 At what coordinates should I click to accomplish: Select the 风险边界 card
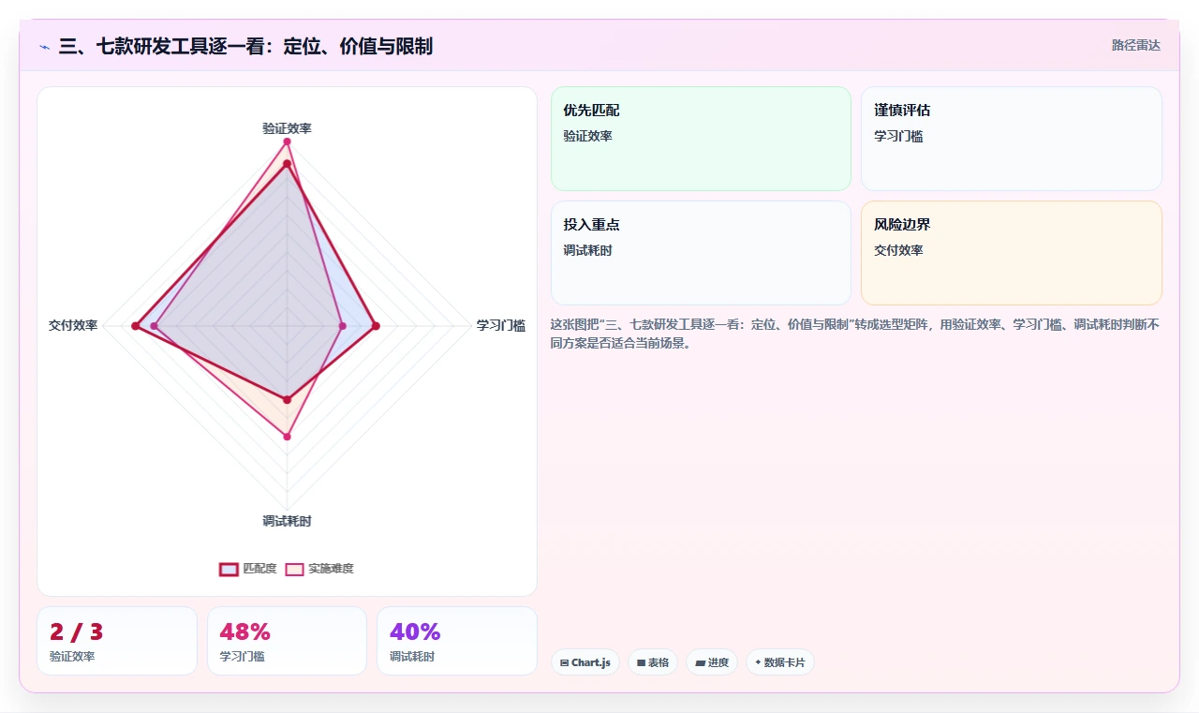[x=1012, y=253]
